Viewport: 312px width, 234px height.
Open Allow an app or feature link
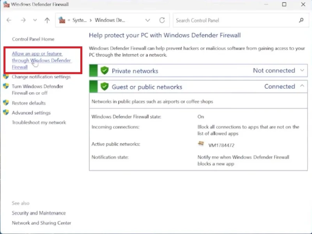[41, 60]
